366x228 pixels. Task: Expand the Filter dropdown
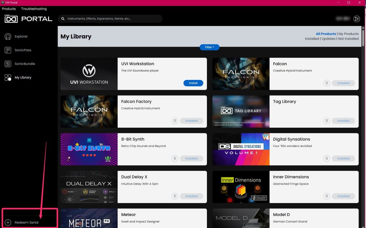tap(209, 47)
